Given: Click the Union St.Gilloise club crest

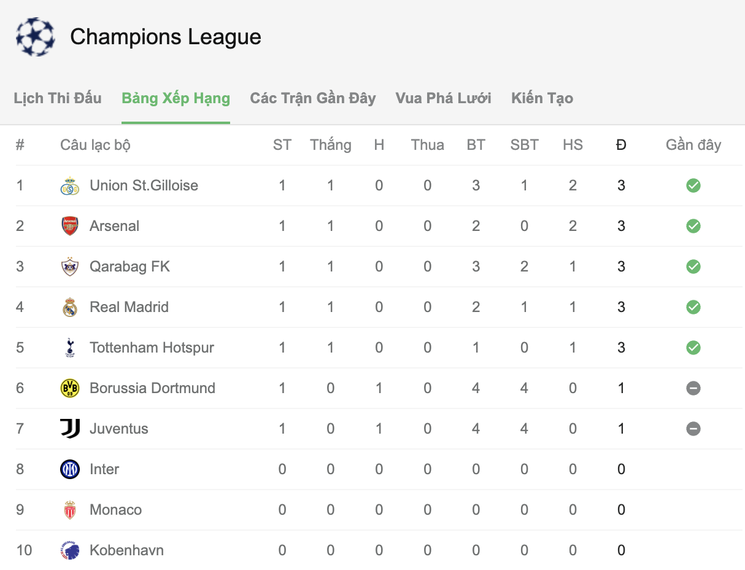Looking at the screenshot, I should (x=70, y=185).
